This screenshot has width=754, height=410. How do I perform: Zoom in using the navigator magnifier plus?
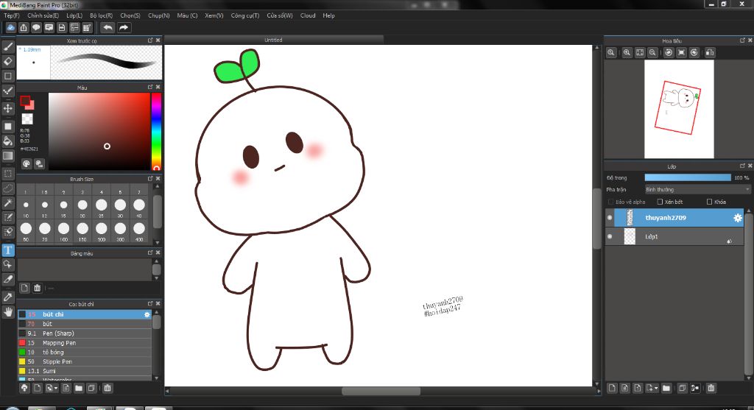(627, 52)
